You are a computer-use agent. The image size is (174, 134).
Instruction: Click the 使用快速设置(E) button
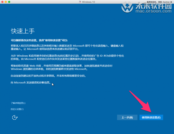151,117
